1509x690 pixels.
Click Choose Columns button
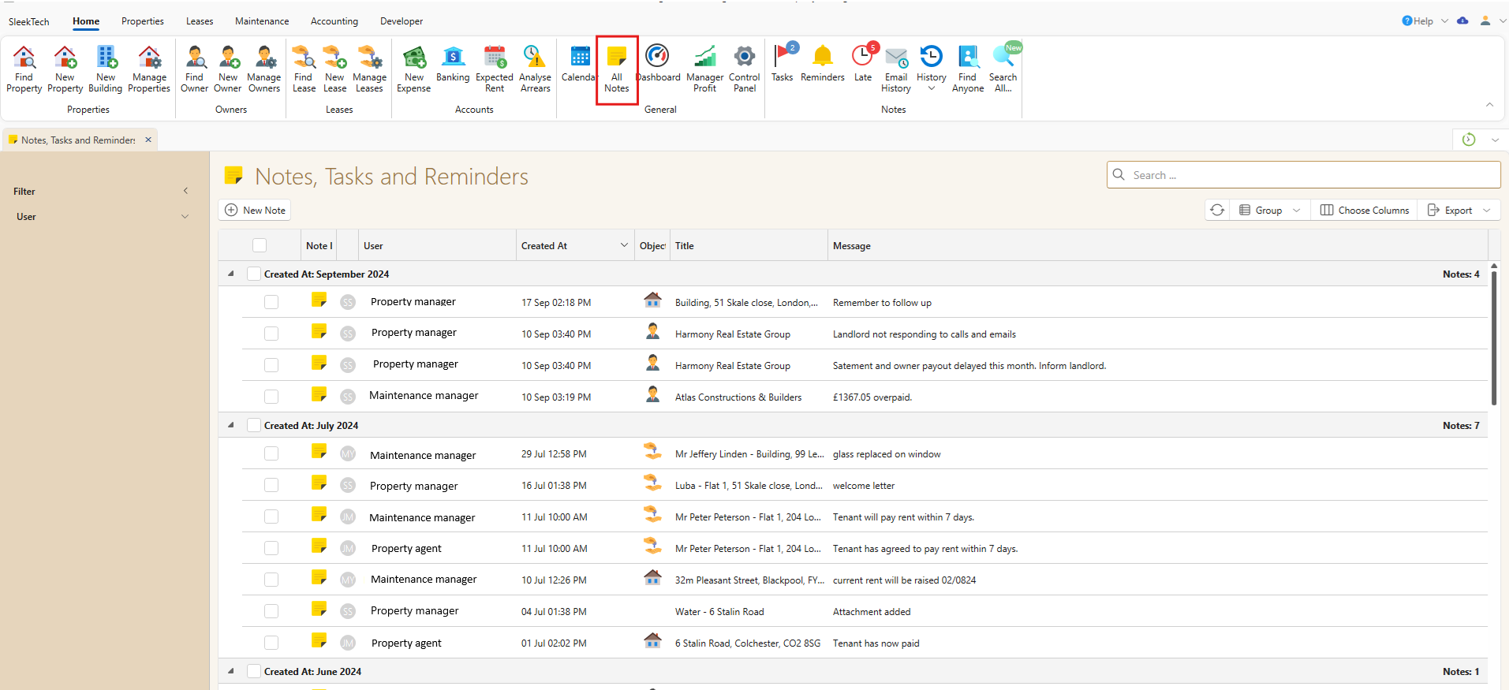[1365, 210]
